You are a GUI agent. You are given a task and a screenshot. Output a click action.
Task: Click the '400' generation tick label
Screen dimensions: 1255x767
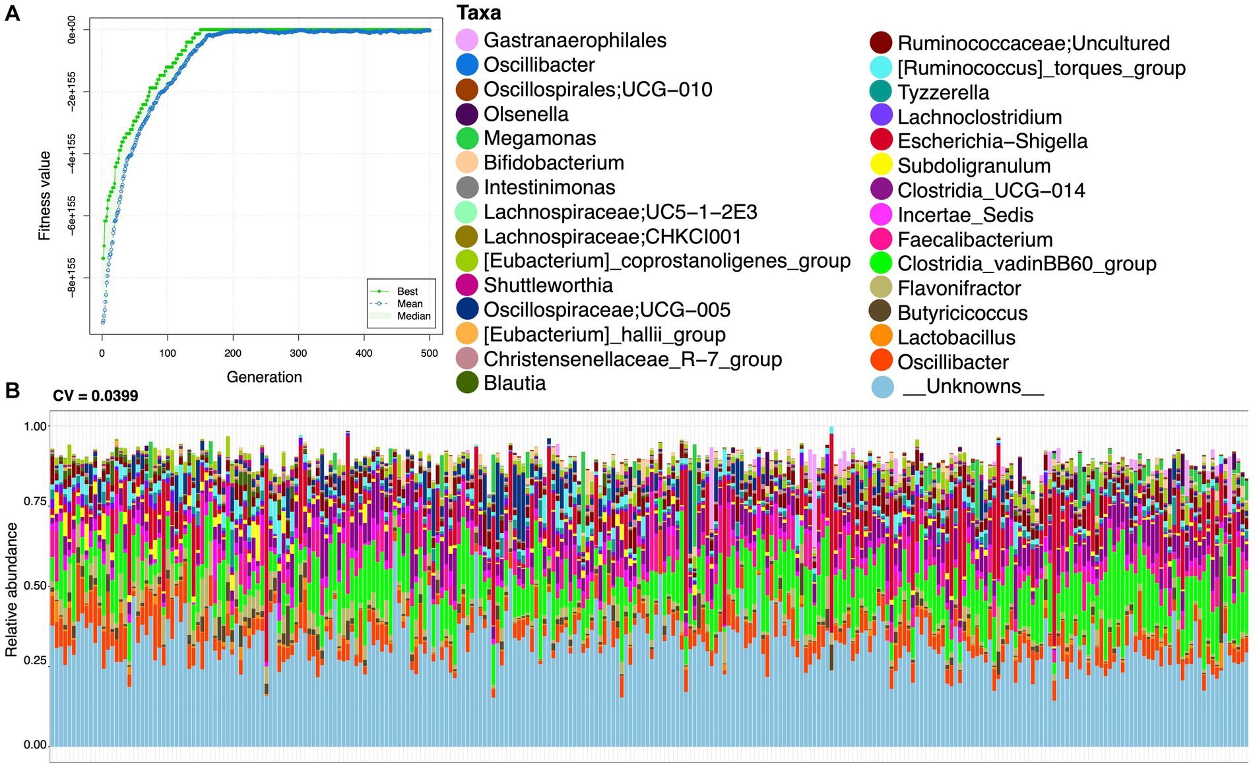(x=364, y=353)
